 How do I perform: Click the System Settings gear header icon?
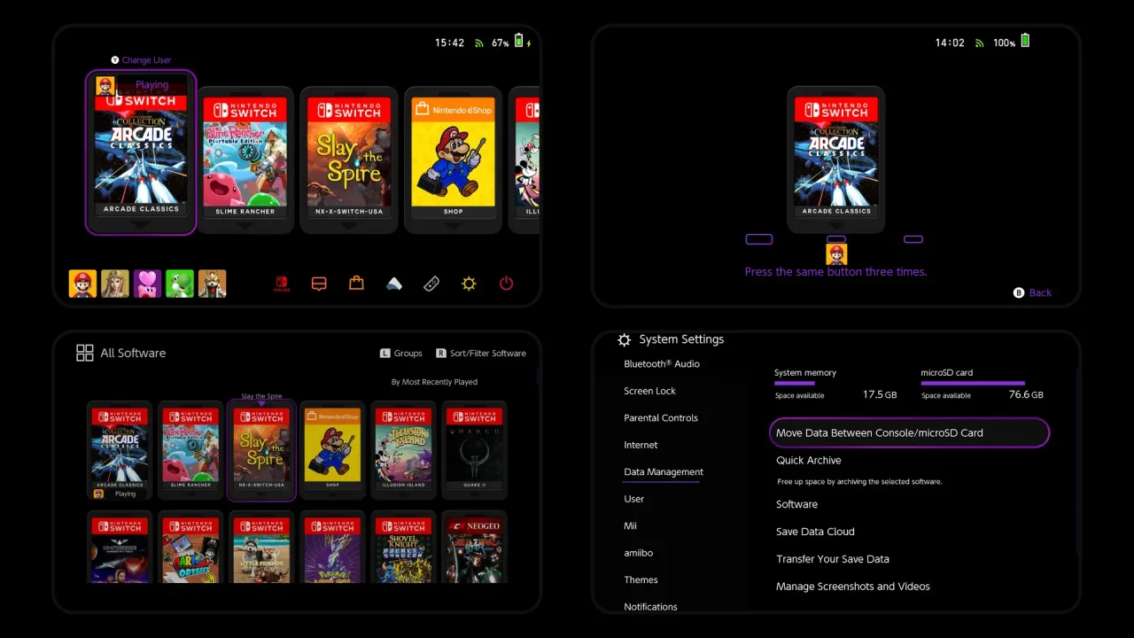(624, 339)
